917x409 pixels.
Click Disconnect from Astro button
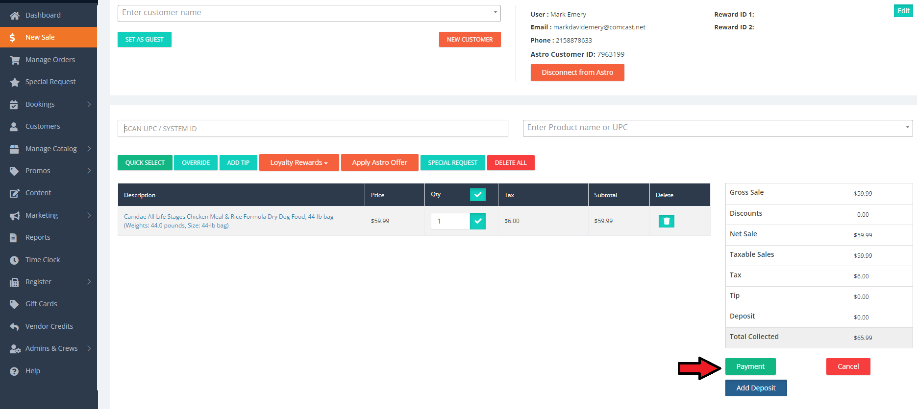point(577,72)
